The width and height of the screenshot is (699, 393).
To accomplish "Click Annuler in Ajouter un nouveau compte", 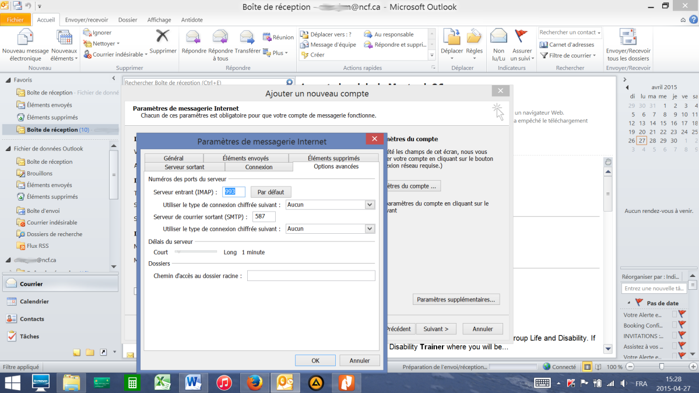I will pos(482,329).
